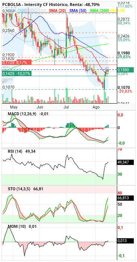This screenshot has height=262, width=137.
Task: Click the EMA (9) legend label
Action: (118, 11)
